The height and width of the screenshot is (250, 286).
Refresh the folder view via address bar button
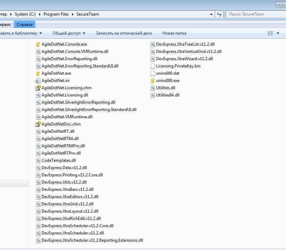point(219,14)
